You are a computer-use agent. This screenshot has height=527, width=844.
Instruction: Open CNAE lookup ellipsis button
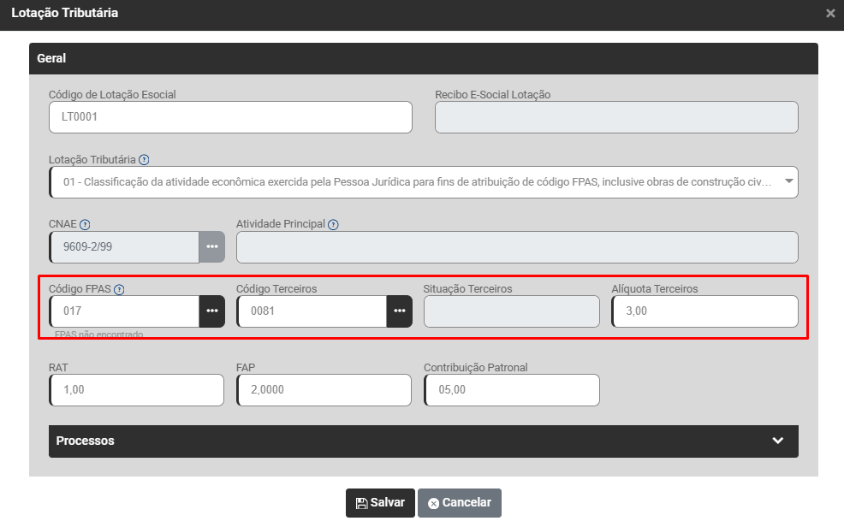point(212,247)
